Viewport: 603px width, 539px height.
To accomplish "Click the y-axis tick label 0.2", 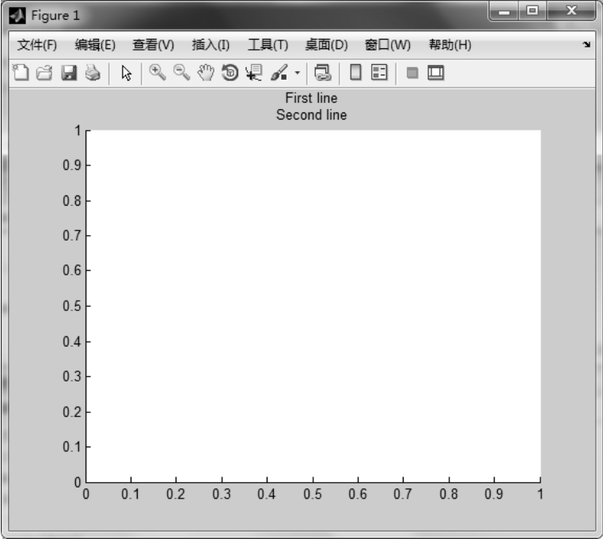I will click(x=72, y=412).
